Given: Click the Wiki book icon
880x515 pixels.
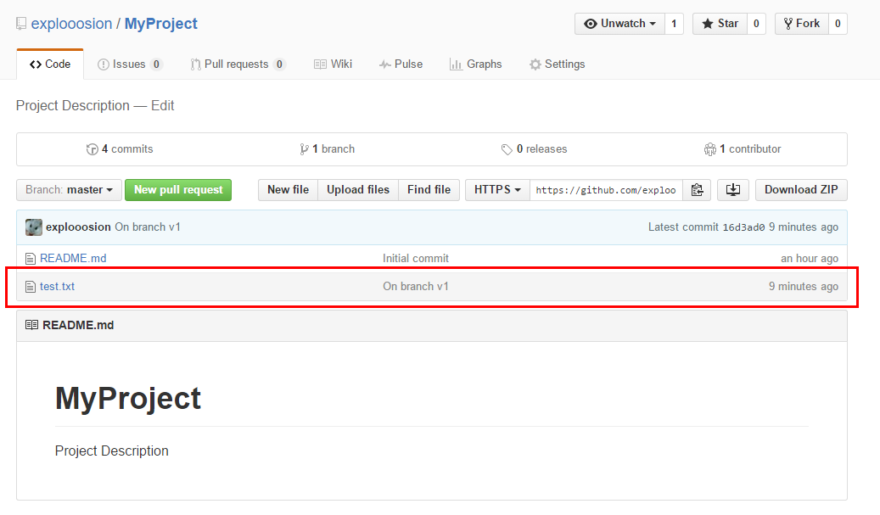Looking at the screenshot, I should (320, 64).
